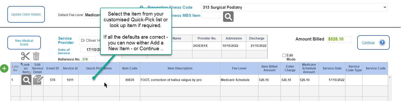
Task: Open the Quick-Pick Items cell in line 1
Action: (99, 80)
